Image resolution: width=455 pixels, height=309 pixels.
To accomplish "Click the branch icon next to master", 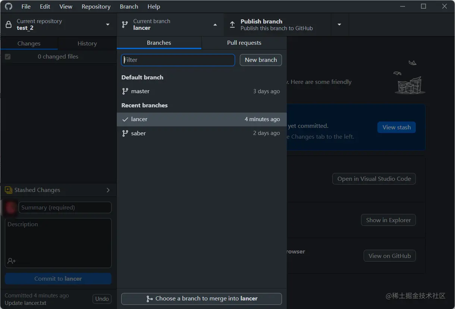I will [x=125, y=91].
